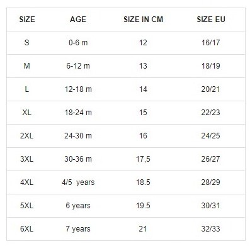250x246 pixels.
Task: Click the 22/23 EU size value
Action: coord(211,113)
